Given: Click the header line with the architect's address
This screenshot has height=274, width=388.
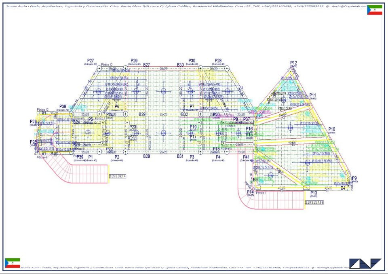Looking at the screenshot, I should (x=186, y=7).
